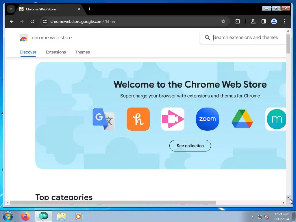Open the profile avatar menu
The height and width of the screenshot is (222, 296).
274,21
